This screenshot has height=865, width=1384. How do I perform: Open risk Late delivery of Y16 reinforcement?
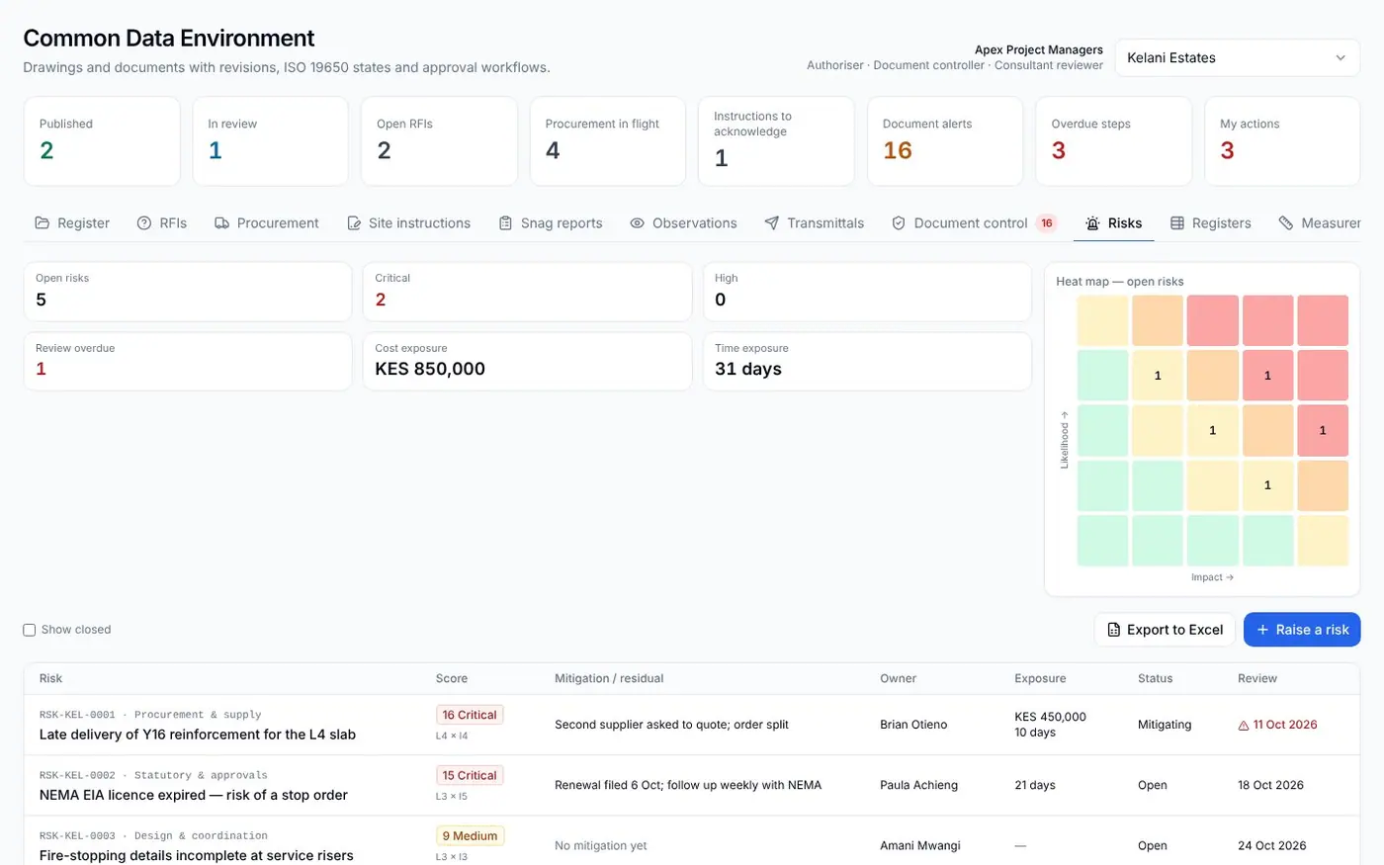click(198, 735)
